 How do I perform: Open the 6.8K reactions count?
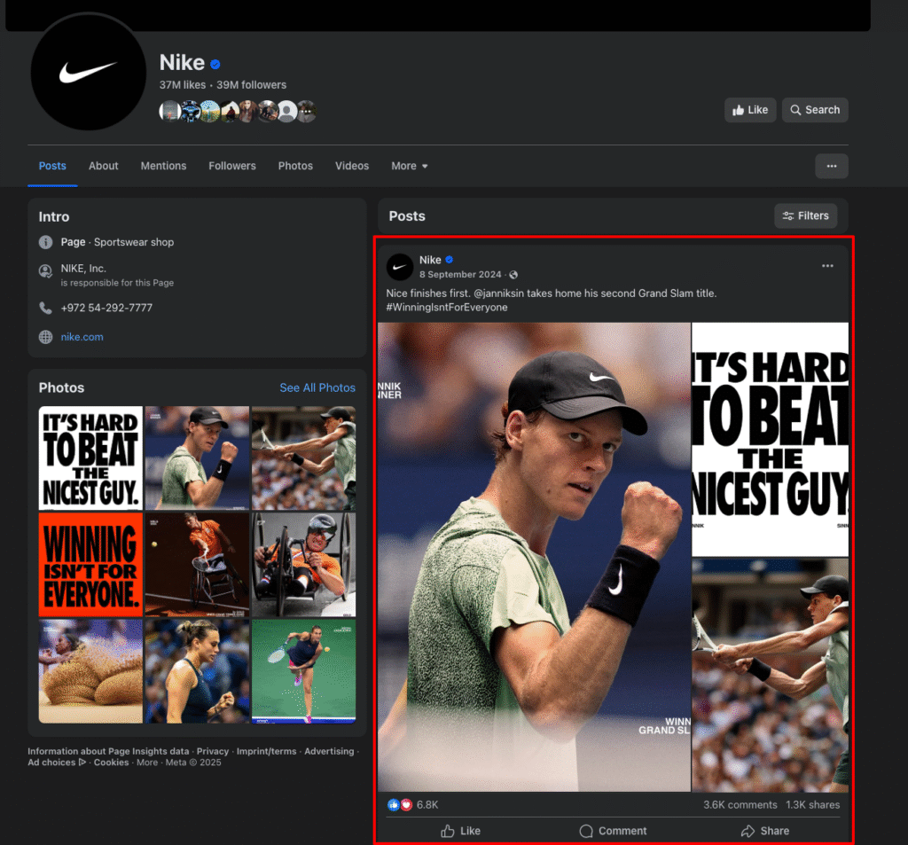pos(427,805)
